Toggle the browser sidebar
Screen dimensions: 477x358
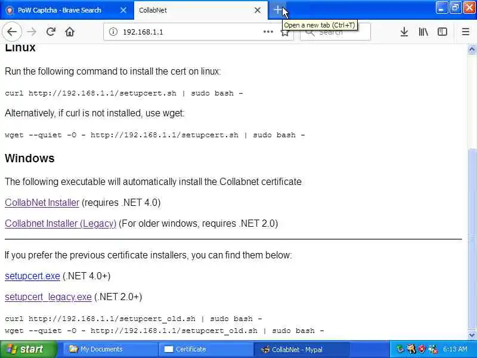[442, 32]
